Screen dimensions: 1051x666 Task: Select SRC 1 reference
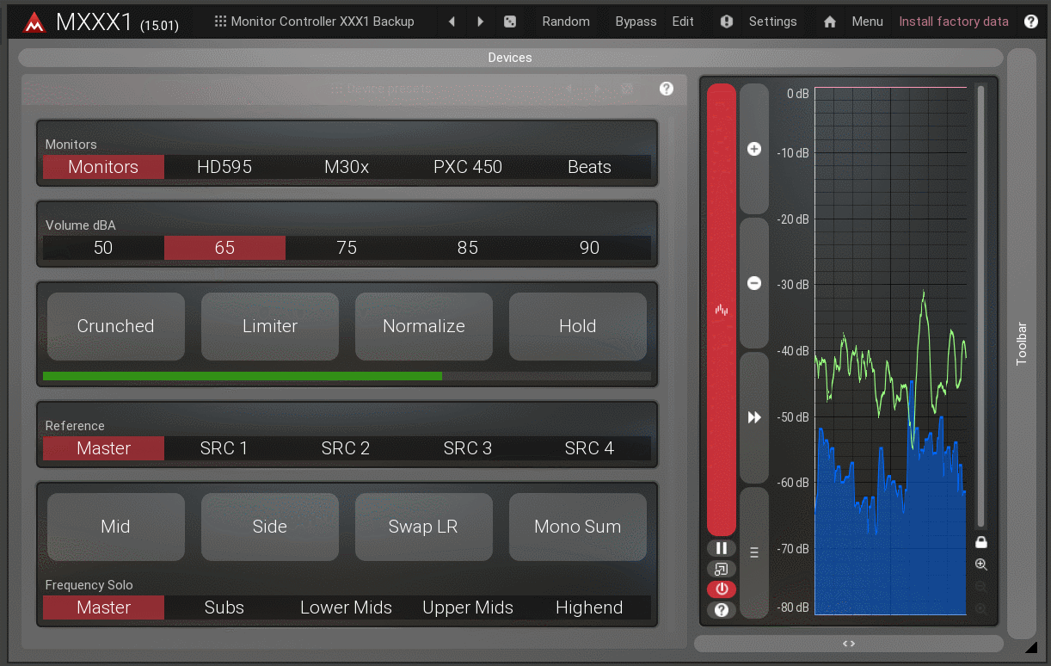click(224, 448)
